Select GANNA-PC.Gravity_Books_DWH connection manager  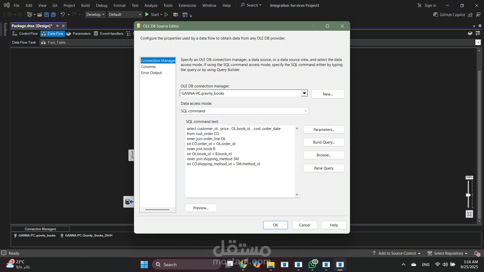coord(88,235)
